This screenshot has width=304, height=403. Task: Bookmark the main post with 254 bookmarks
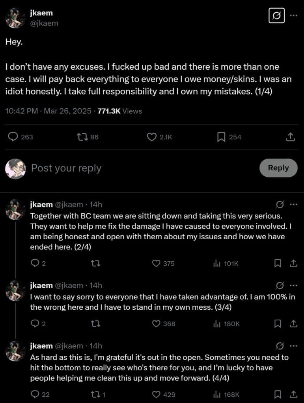pos(222,137)
